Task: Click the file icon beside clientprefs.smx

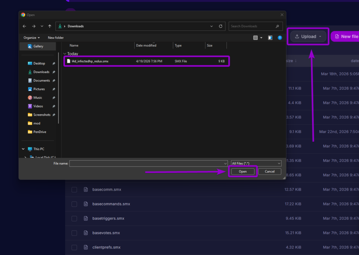Action: (86, 247)
